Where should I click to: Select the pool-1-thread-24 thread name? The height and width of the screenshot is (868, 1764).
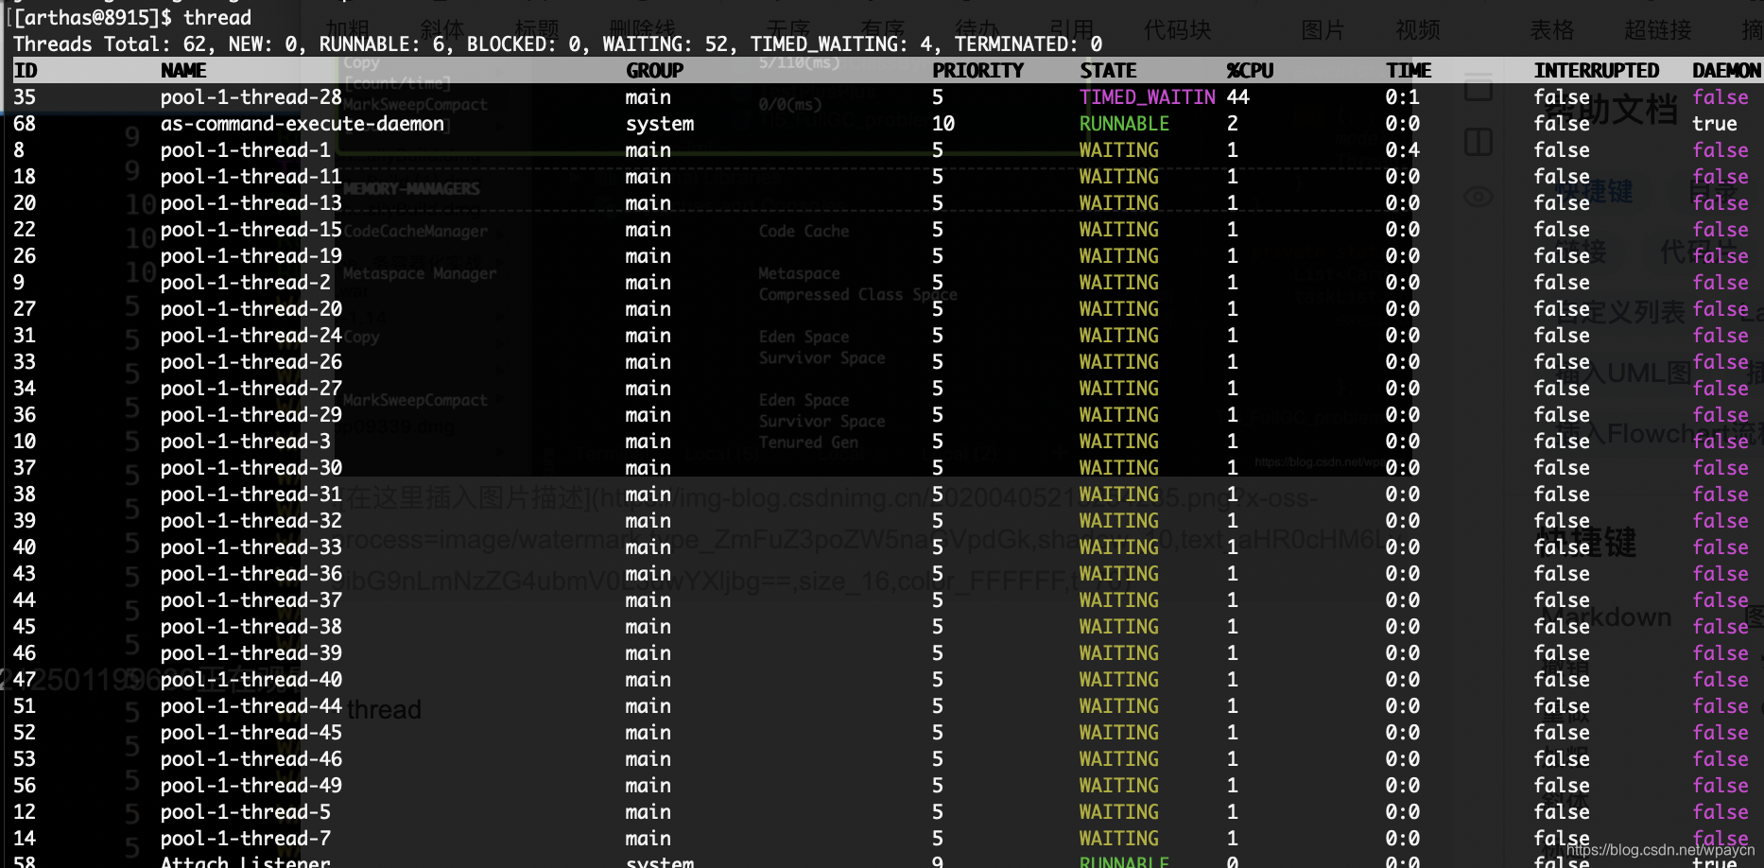(x=251, y=336)
